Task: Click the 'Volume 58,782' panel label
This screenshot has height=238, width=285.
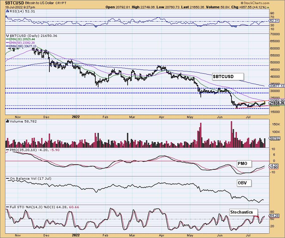Action: (x=23, y=121)
